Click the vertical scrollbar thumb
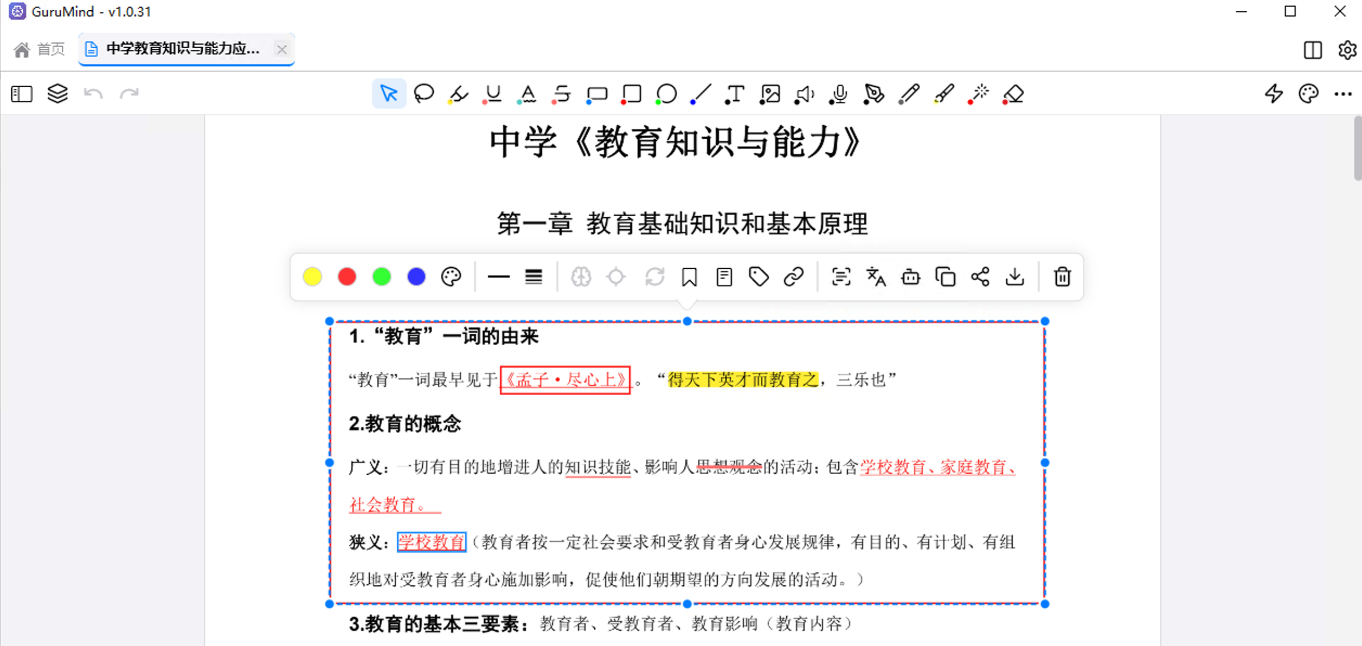Viewport: 1362px width, 646px height. tap(1357, 147)
